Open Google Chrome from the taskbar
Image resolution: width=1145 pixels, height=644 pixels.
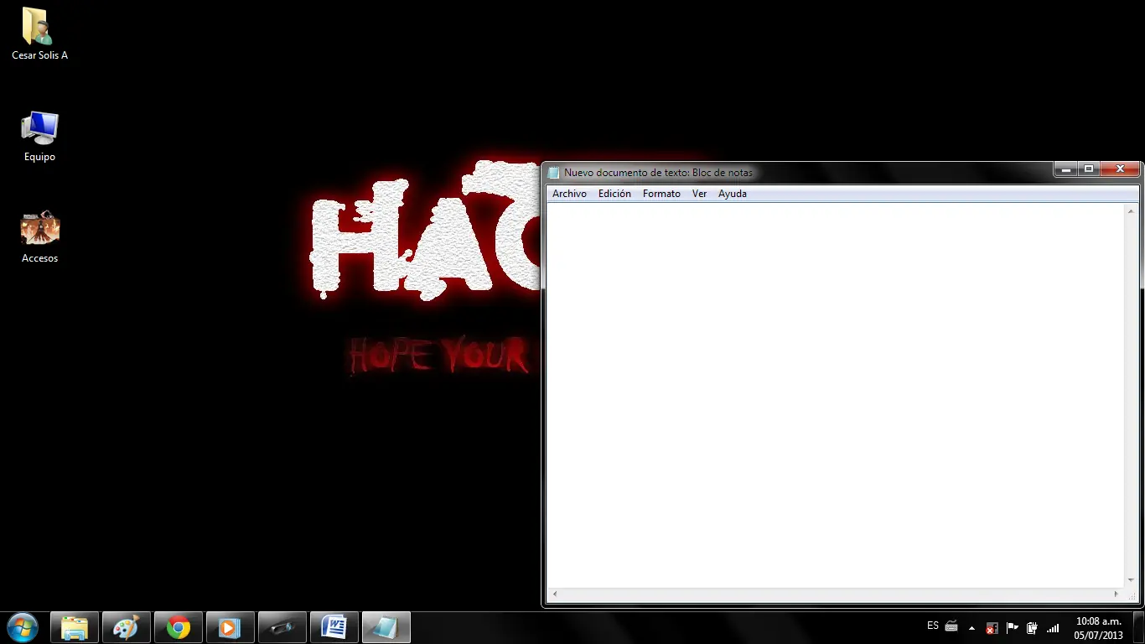179,627
